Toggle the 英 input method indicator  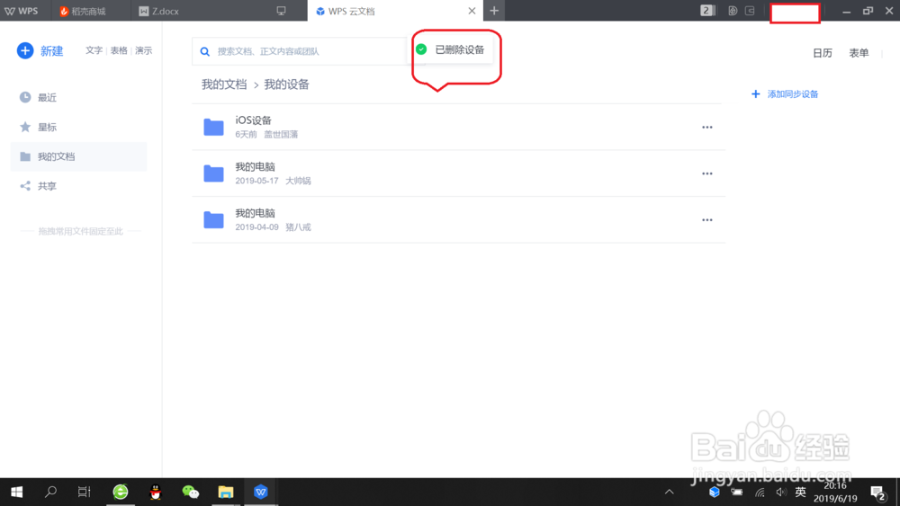pyautogui.click(x=800, y=492)
